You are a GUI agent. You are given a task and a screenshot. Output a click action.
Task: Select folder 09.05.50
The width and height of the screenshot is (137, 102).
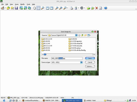[46, 50]
